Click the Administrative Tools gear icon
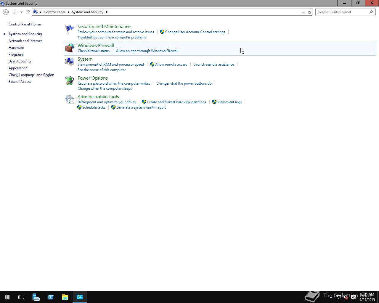 (x=69, y=99)
